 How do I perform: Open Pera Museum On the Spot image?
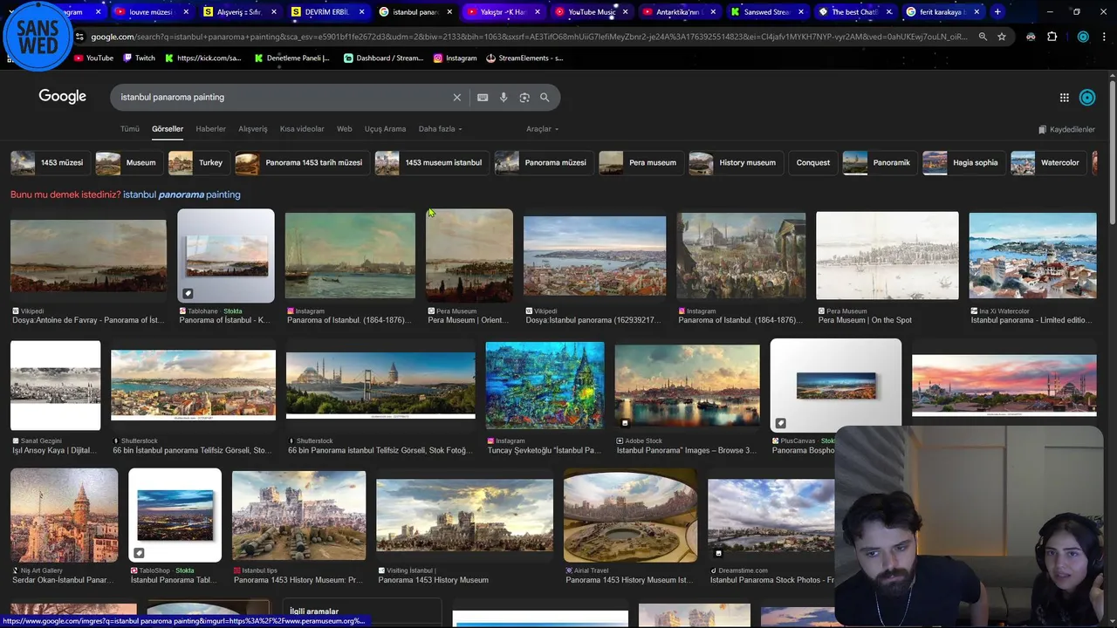887,256
